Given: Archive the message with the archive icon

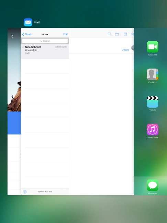Looking at the screenshot, I should (x=125, y=34).
